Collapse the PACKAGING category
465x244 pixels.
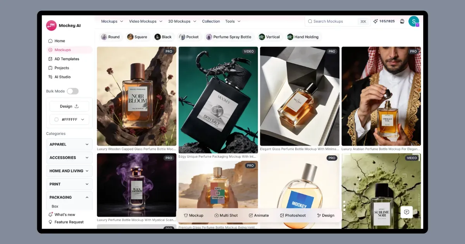69,197
